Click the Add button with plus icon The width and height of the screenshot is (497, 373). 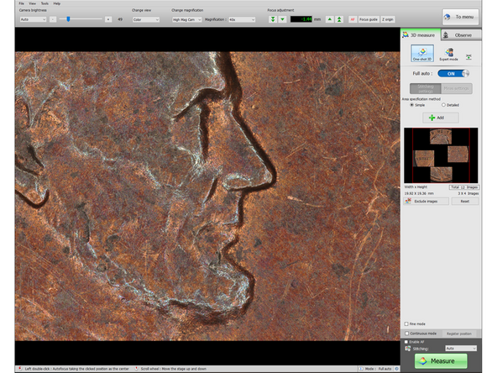point(440,118)
